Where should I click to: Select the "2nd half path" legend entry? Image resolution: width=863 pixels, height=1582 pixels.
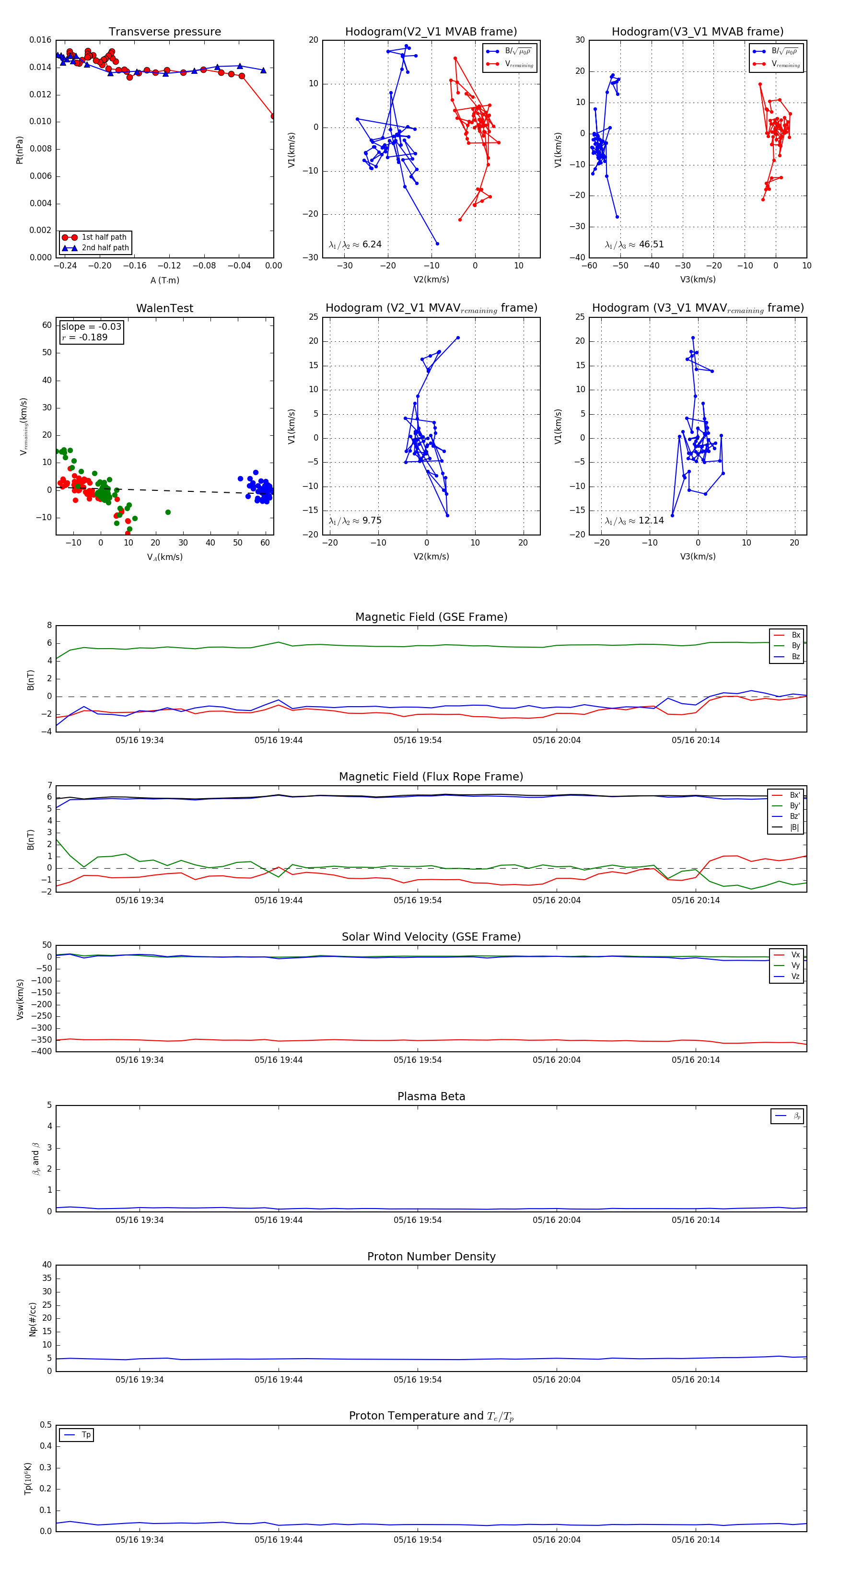[95, 248]
